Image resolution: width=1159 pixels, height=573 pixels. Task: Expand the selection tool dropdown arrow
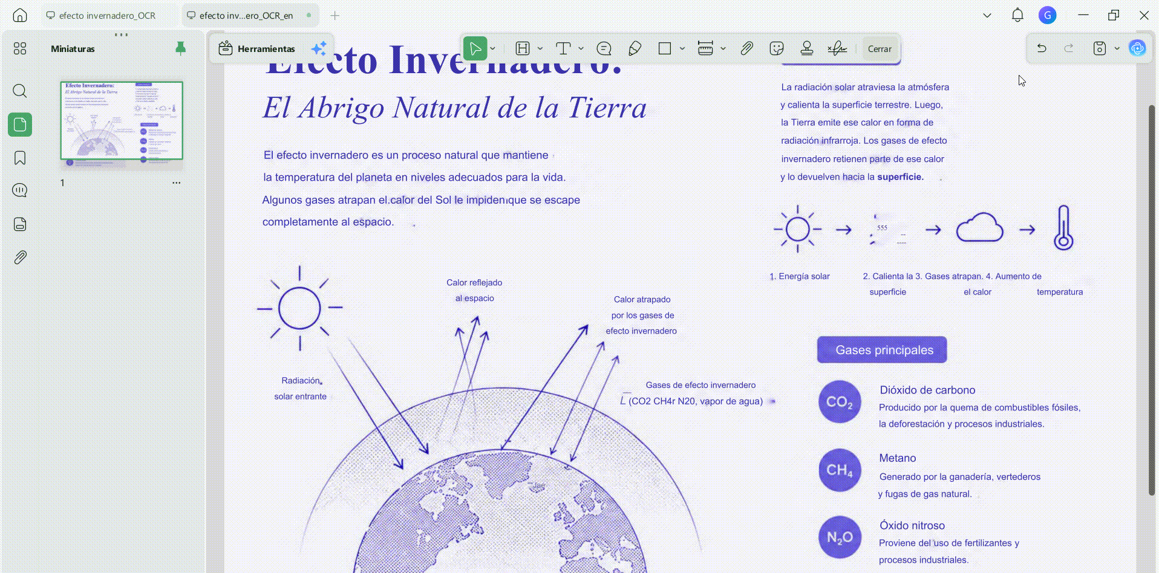coord(493,48)
